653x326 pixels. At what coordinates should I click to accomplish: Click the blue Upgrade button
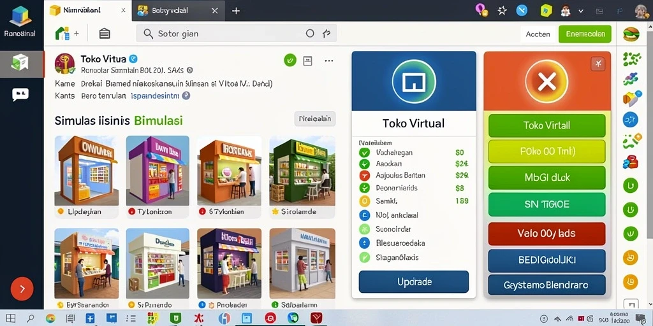(413, 282)
